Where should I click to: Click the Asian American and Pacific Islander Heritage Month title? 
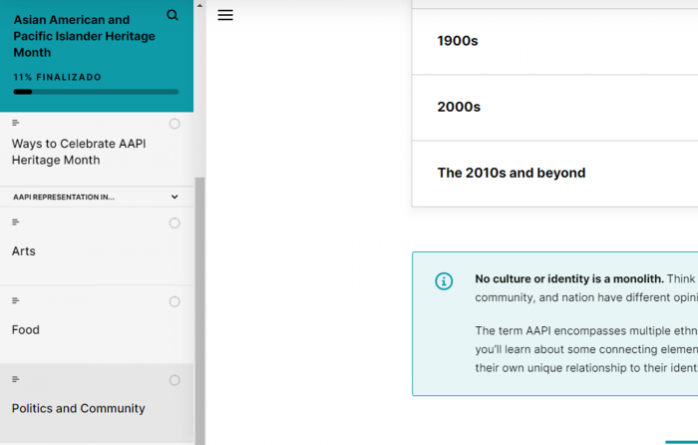pos(84,36)
